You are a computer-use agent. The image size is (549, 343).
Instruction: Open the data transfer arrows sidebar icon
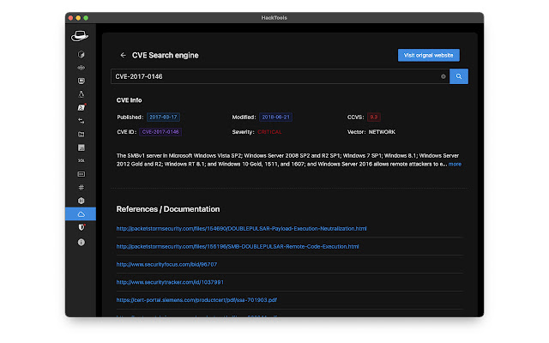click(x=81, y=121)
